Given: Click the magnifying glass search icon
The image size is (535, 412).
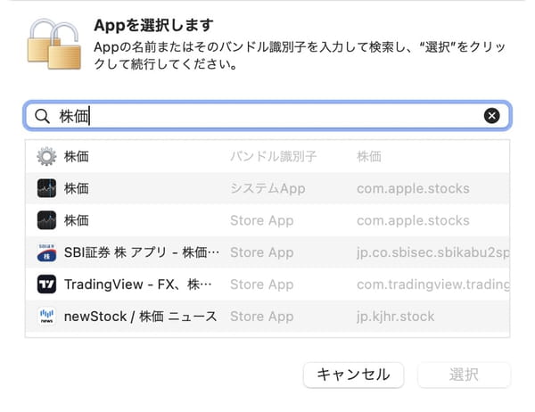Looking at the screenshot, I should tap(42, 116).
